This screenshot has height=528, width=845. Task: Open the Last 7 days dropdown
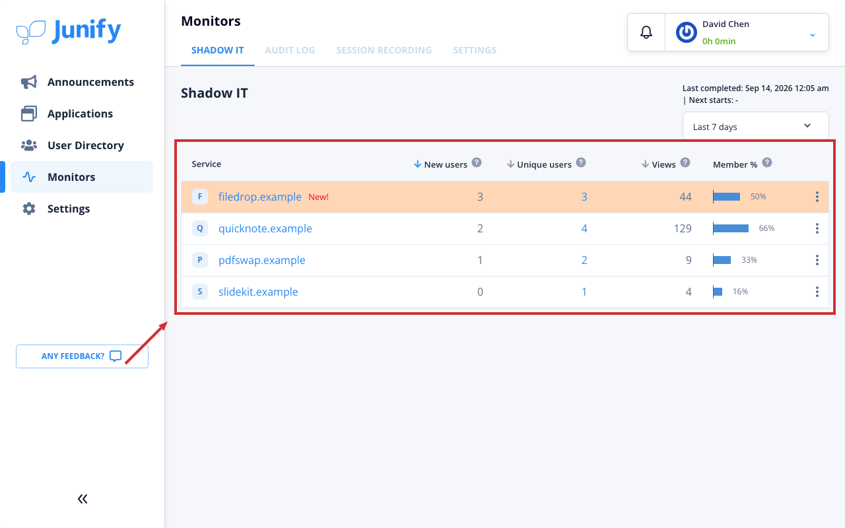click(x=755, y=126)
